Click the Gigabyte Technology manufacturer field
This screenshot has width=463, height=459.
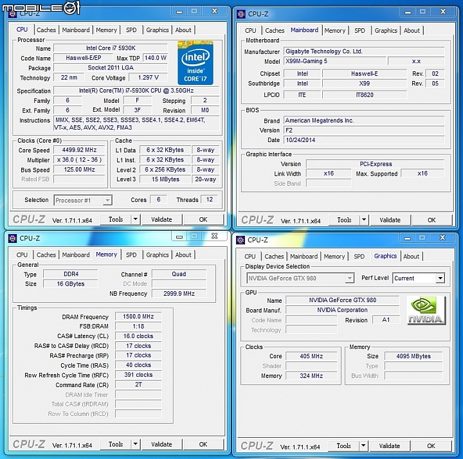coord(364,51)
